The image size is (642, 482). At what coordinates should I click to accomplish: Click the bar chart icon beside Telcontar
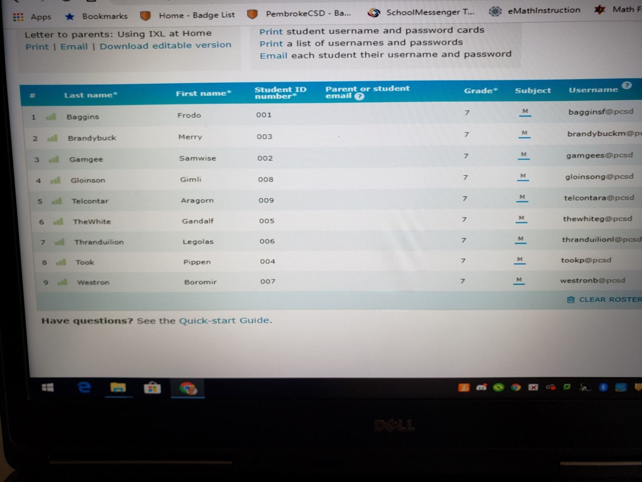[x=57, y=201]
